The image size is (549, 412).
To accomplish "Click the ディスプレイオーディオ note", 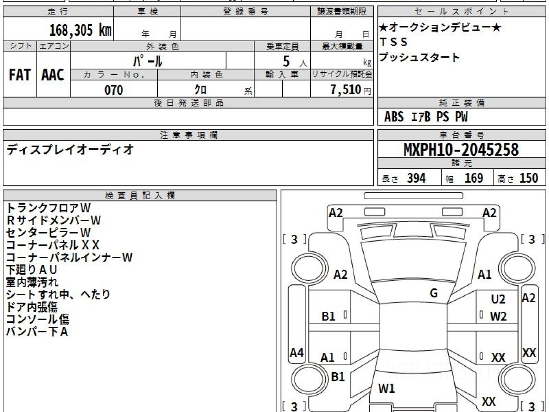I will pyautogui.click(x=70, y=149).
